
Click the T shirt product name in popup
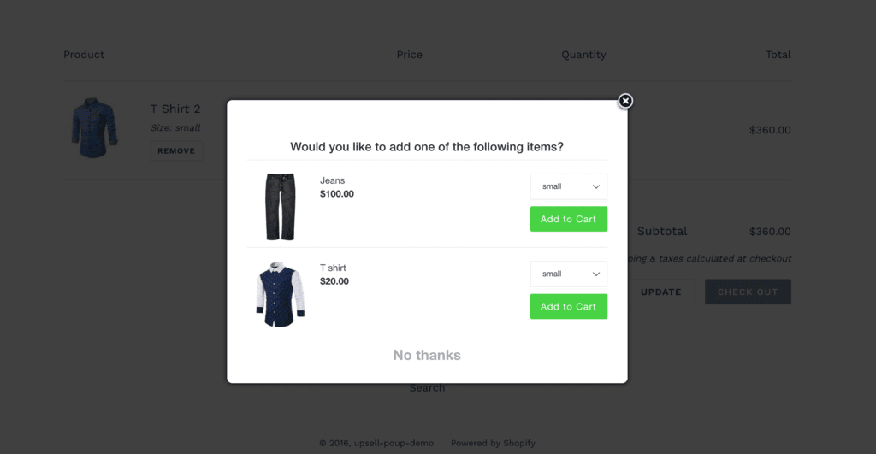click(333, 268)
